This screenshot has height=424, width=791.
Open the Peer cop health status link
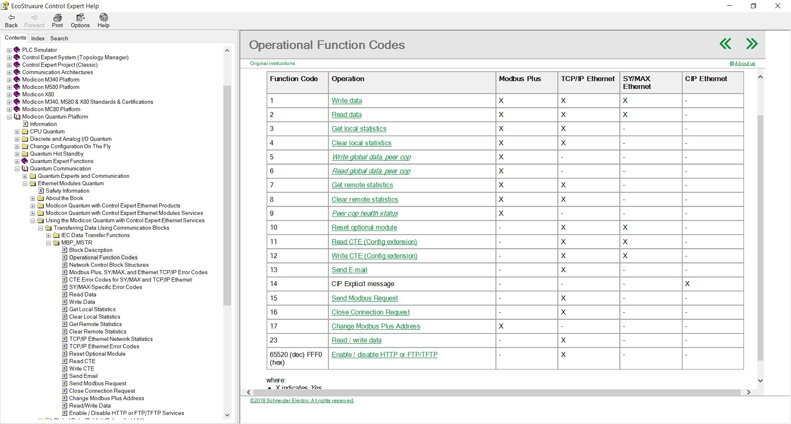click(365, 213)
